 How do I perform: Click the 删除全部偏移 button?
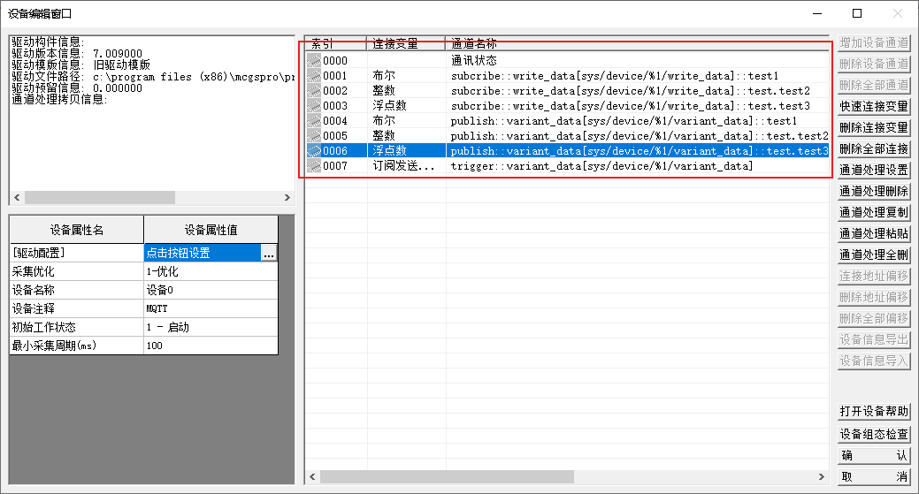pos(873,318)
